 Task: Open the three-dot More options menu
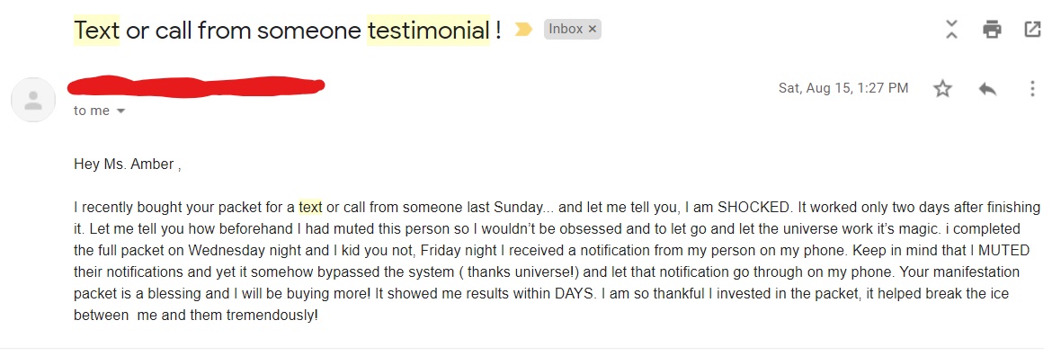[1032, 89]
